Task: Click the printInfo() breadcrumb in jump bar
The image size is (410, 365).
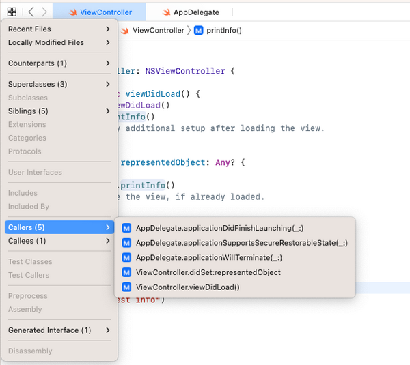Action: pos(224,31)
